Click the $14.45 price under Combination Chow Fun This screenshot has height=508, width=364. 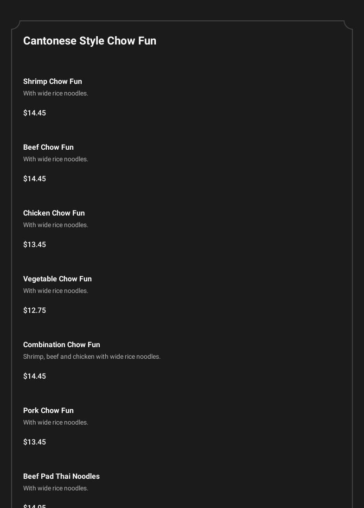coord(34,376)
